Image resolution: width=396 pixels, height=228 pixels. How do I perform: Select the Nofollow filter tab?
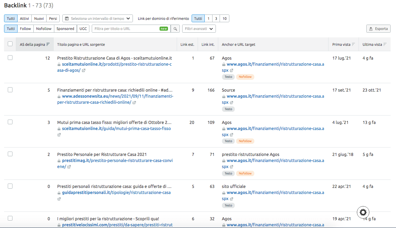point(44,29)
